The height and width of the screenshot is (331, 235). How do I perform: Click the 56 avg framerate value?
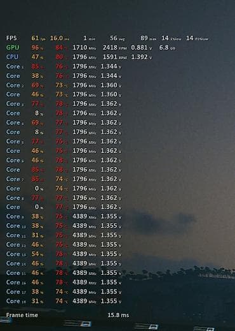click(117, 38)
